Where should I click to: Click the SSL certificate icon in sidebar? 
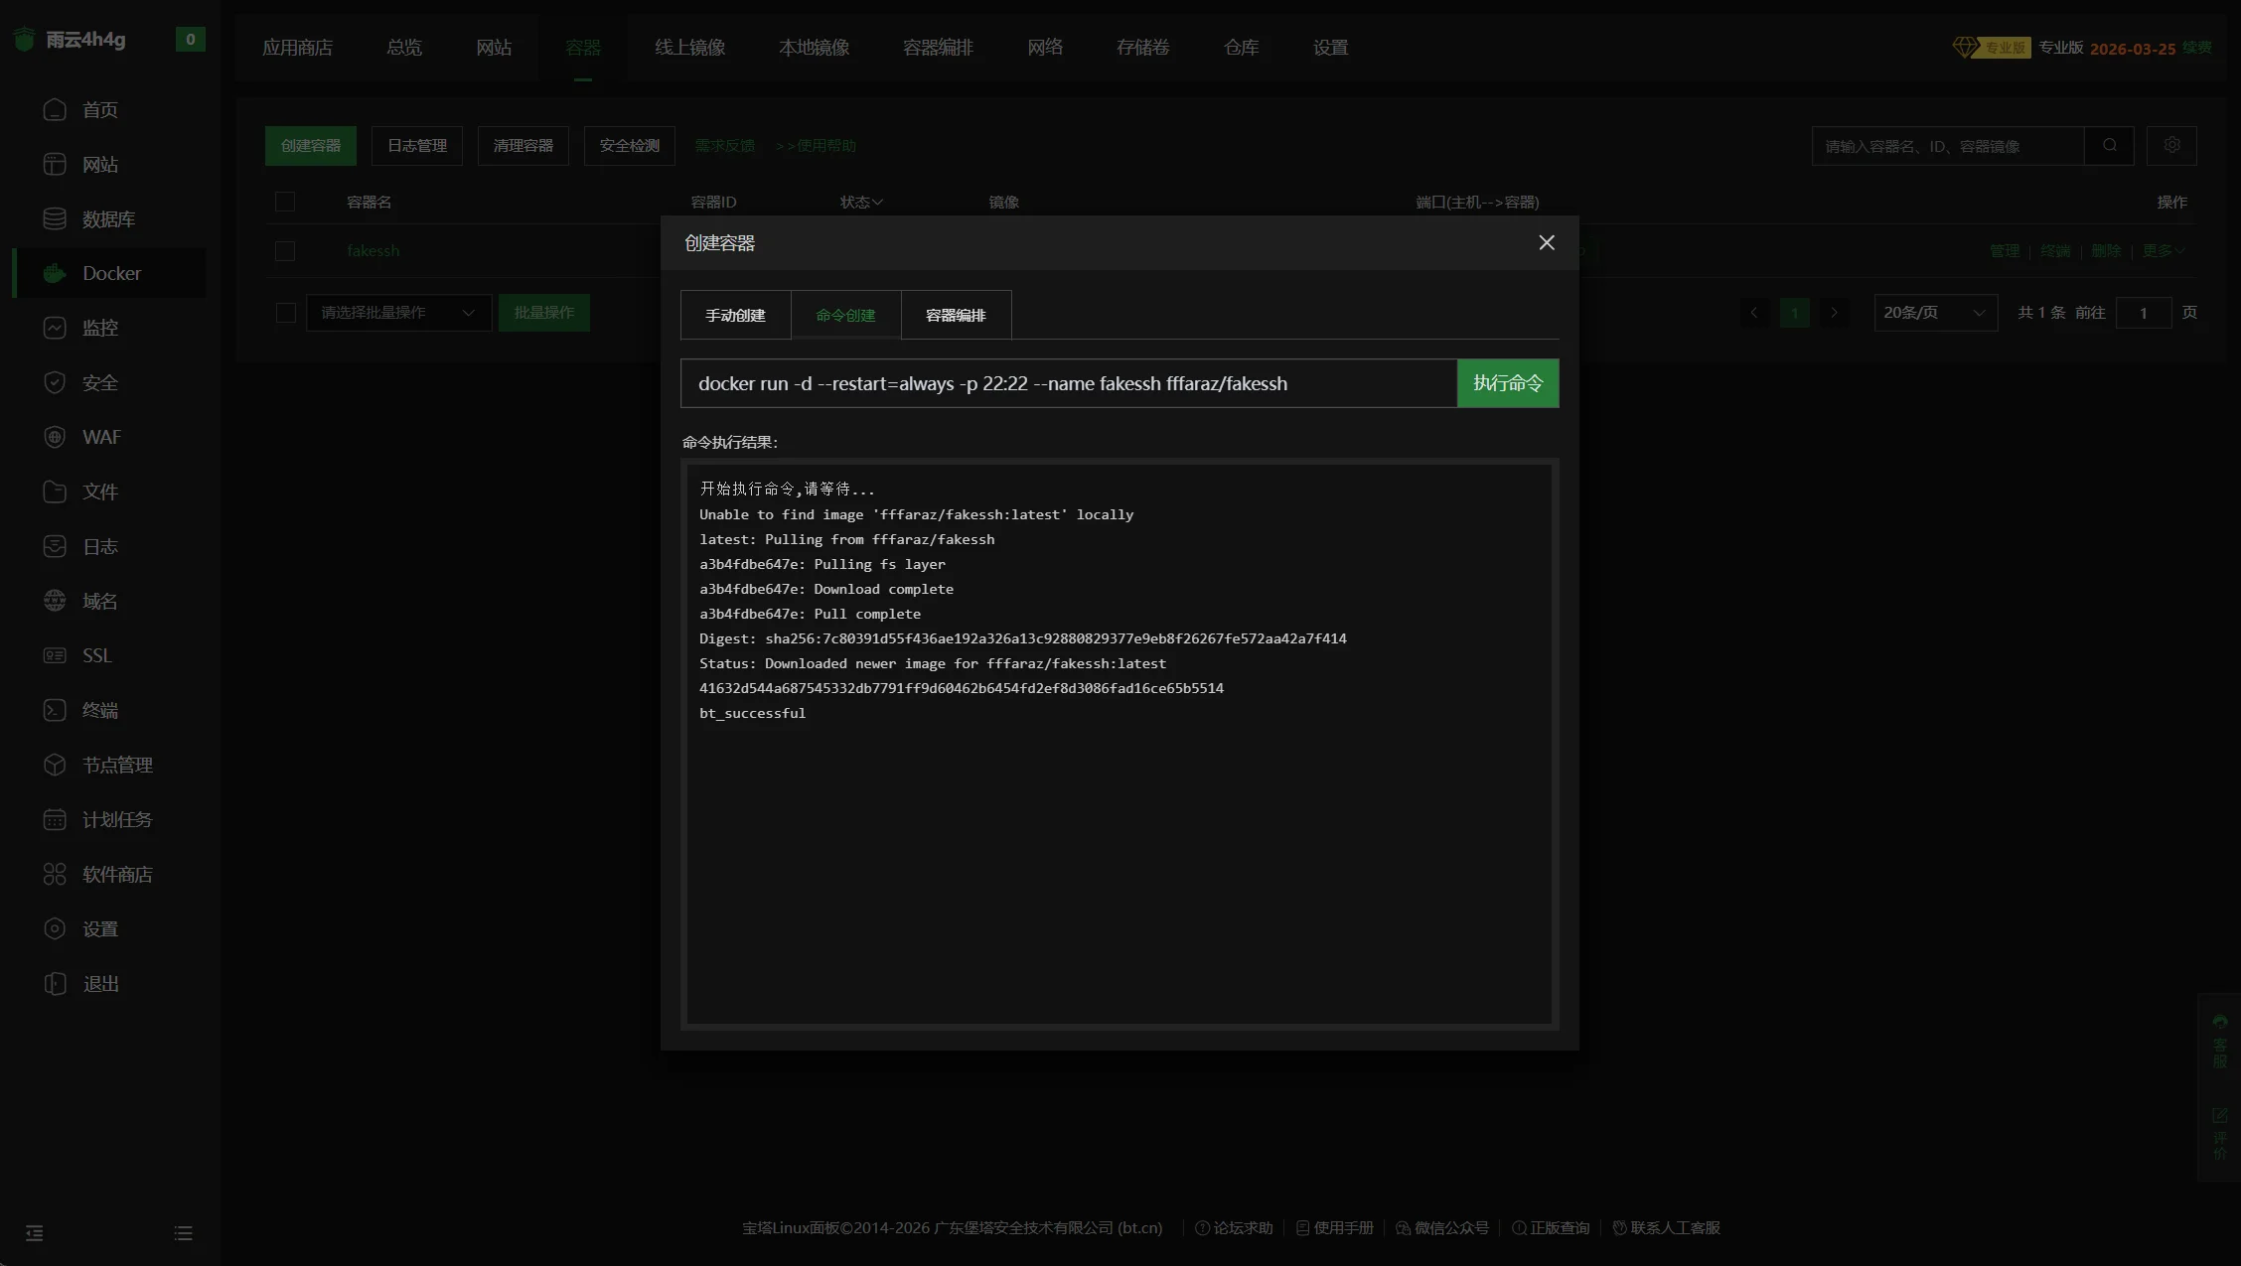pyautogui.click(x=55, y=655)
